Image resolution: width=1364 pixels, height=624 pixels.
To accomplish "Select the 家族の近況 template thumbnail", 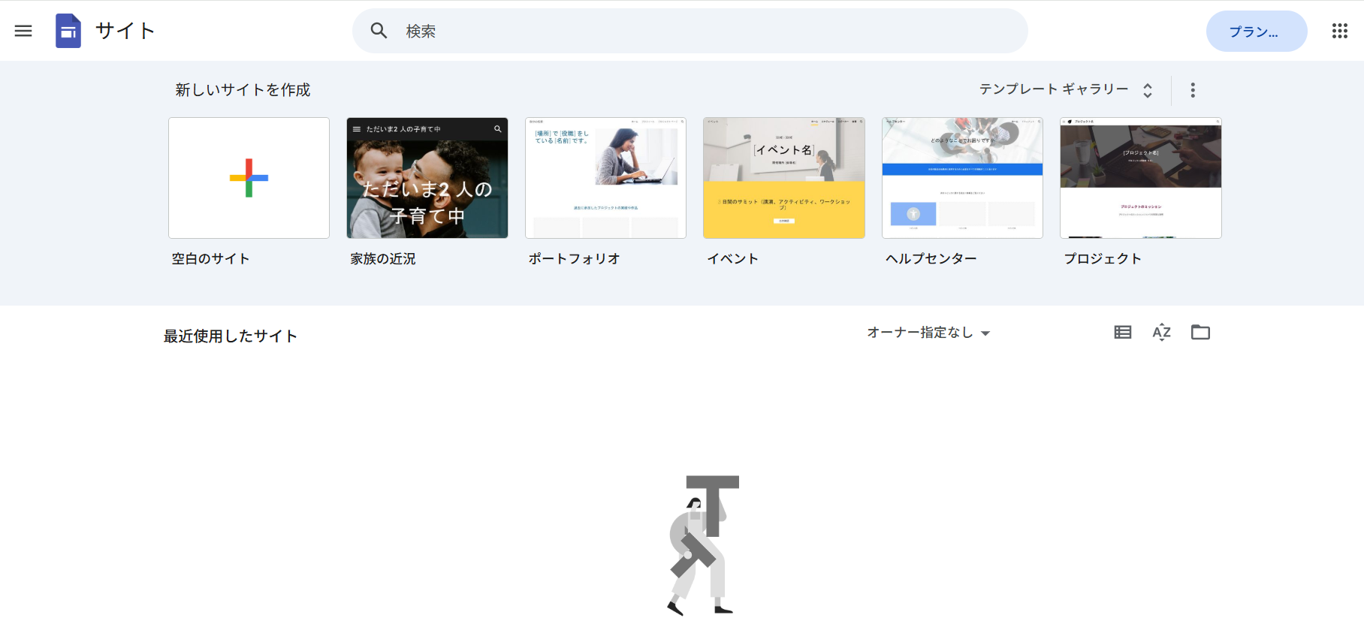I will click(427, 178).
